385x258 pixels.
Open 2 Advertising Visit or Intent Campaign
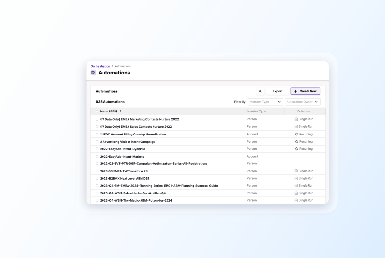[128, 142]
